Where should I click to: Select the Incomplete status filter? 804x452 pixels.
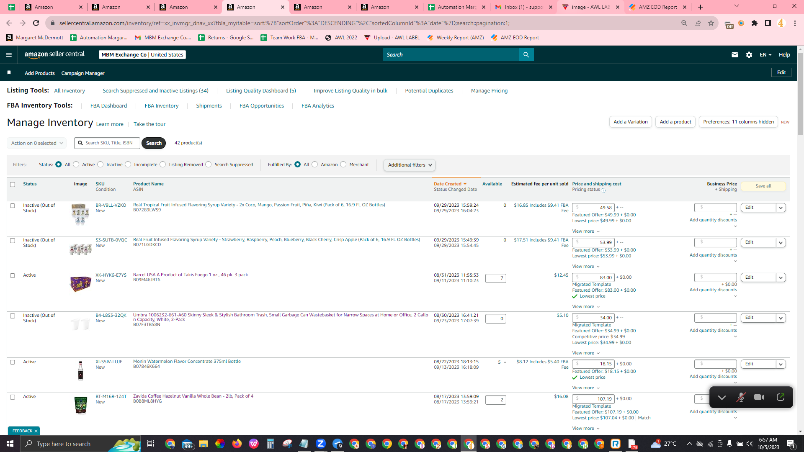coord(128,164)
